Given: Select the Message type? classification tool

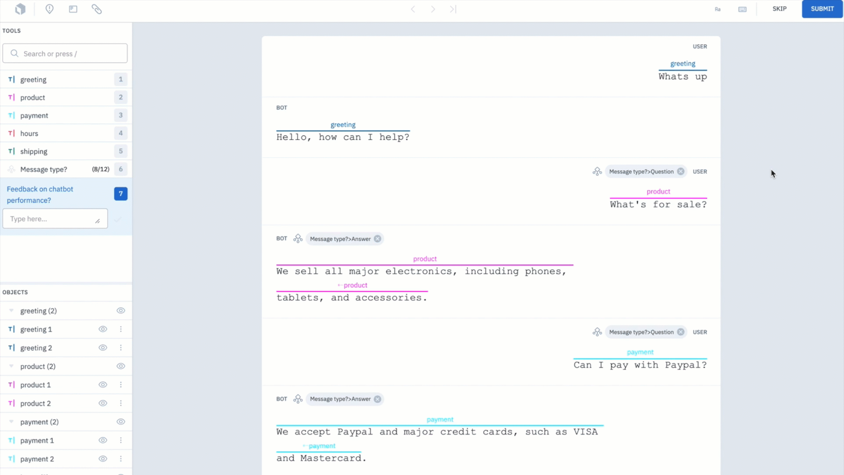Looking at the screenshot, I should (x=44, y=169).
